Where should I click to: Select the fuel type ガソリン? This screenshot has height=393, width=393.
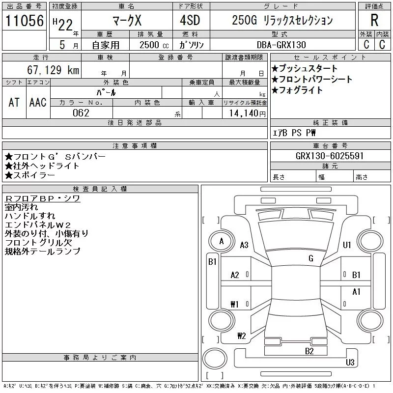click(x=191, y=45)
